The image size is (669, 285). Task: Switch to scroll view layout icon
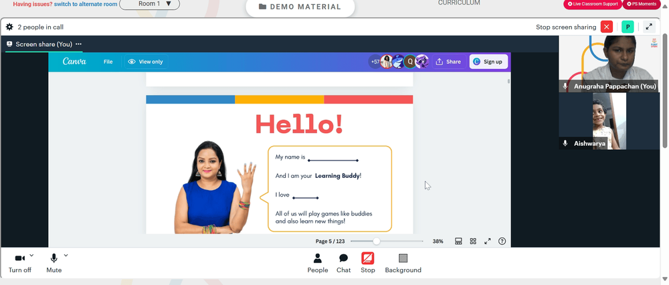pyautogui.click(x=458, y=241)
